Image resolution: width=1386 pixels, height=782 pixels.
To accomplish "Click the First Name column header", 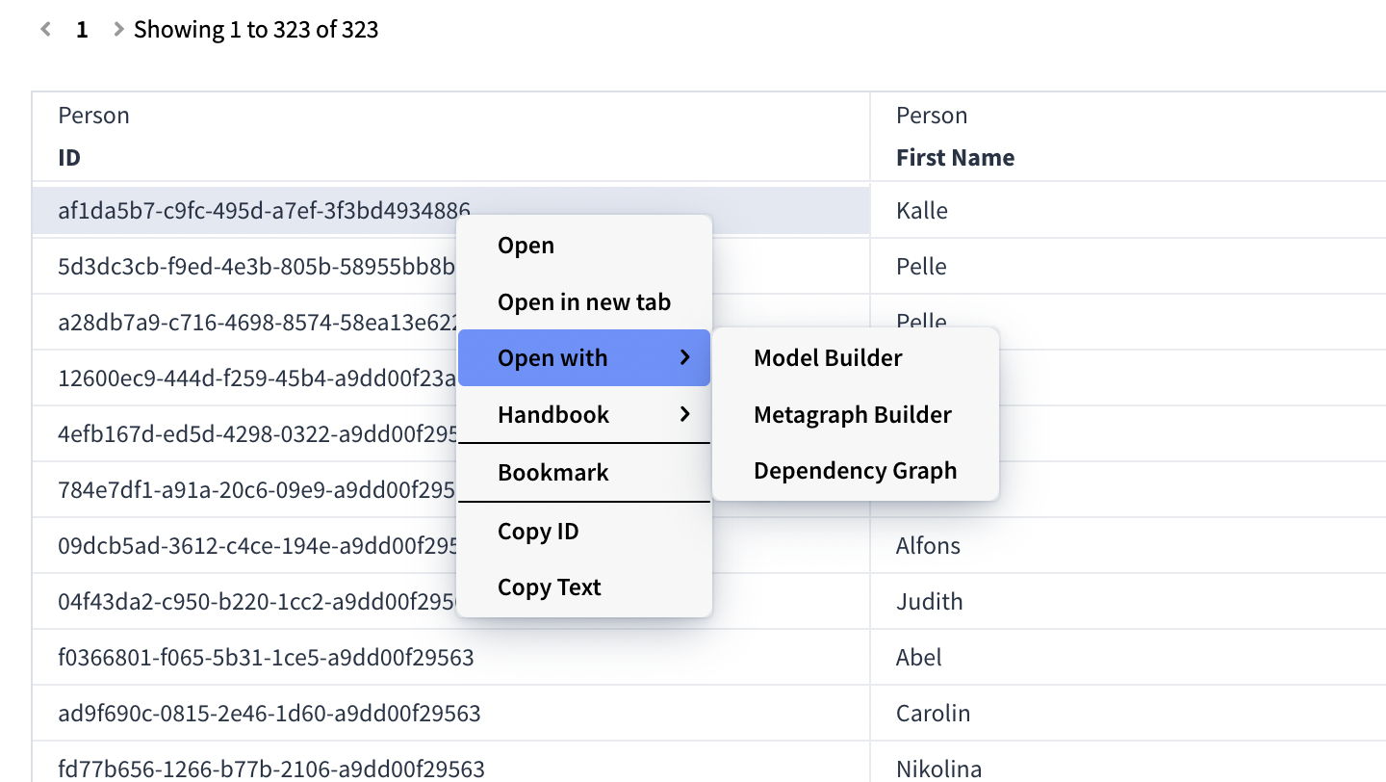I will tap(955, 158).
